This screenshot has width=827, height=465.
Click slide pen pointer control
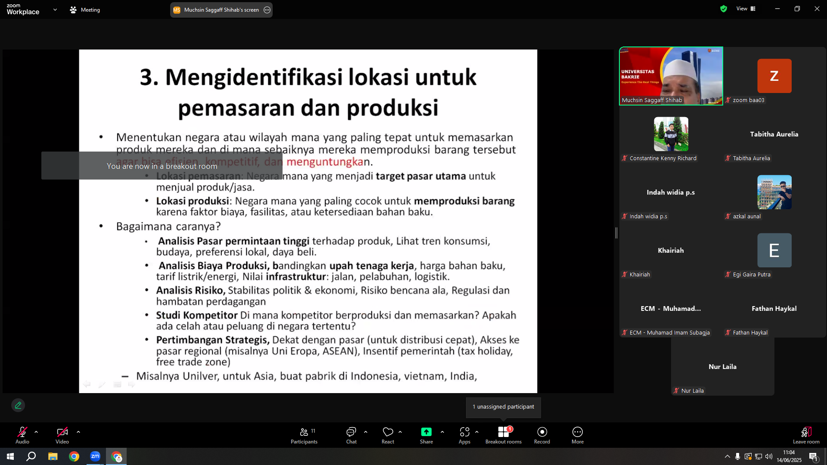[x=102, y=384]
